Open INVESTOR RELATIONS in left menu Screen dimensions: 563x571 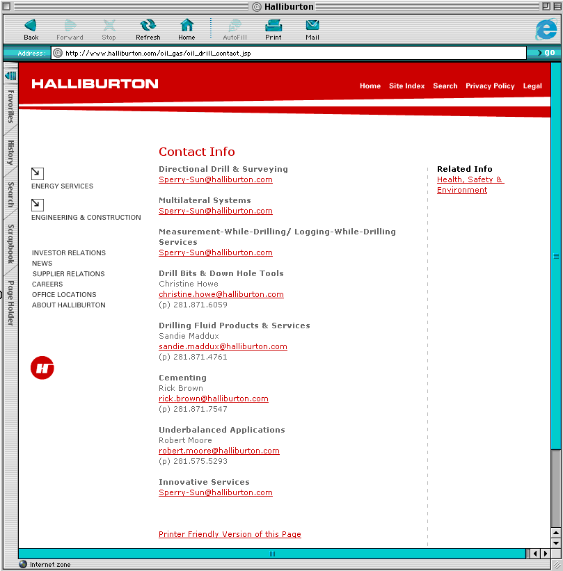pyautogui.click(x=68, y=252)
